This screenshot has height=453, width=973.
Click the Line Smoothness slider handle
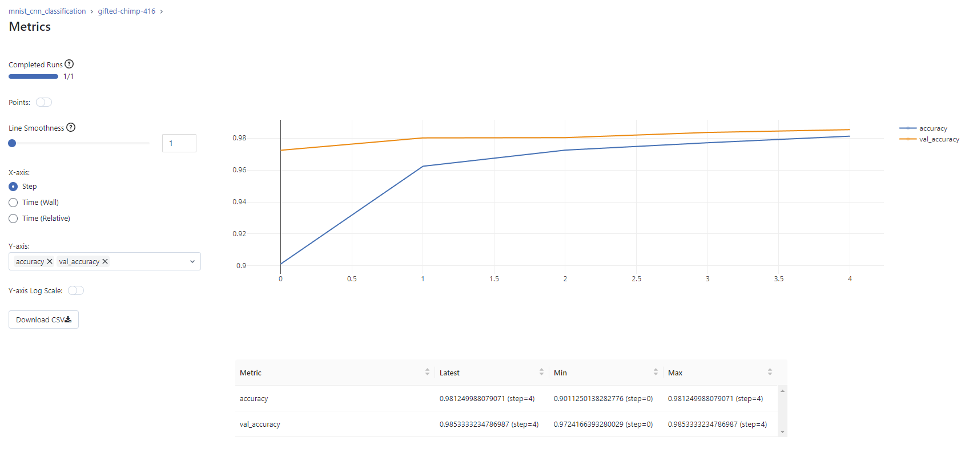pos(12,143)
